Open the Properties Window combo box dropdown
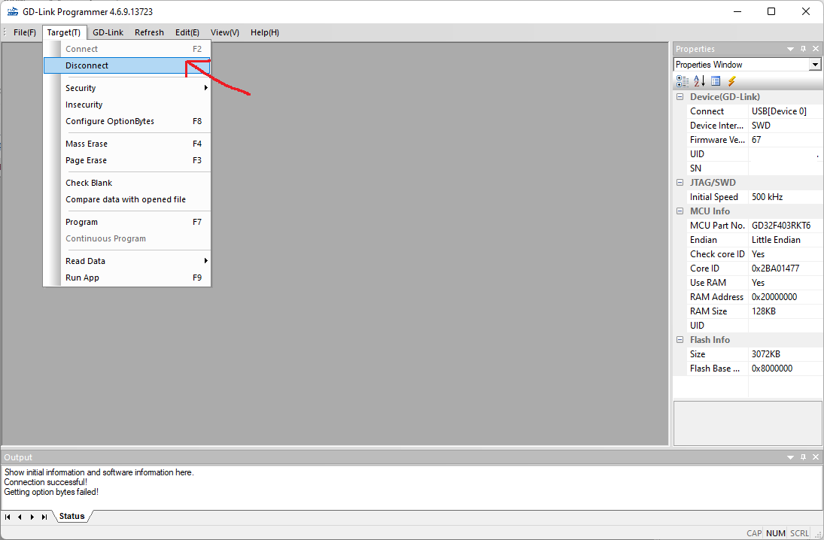 tap(814, 65)
